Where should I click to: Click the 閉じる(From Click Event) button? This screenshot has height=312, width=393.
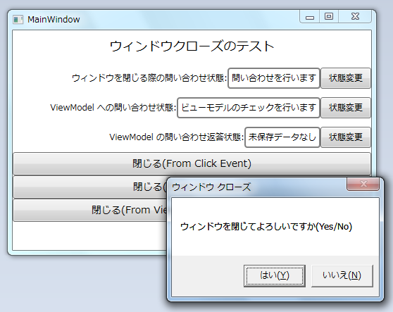coord(192,163)
